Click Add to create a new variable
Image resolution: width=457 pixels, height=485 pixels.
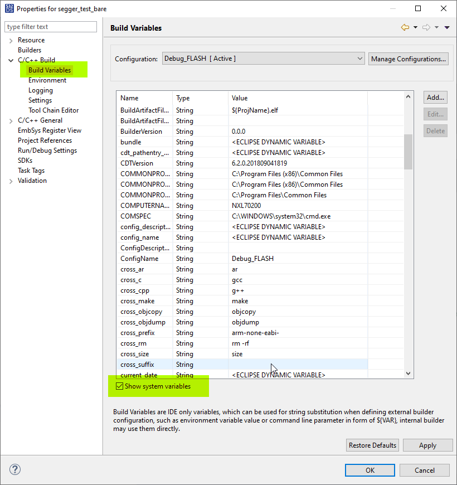click(x=435, y=97)
